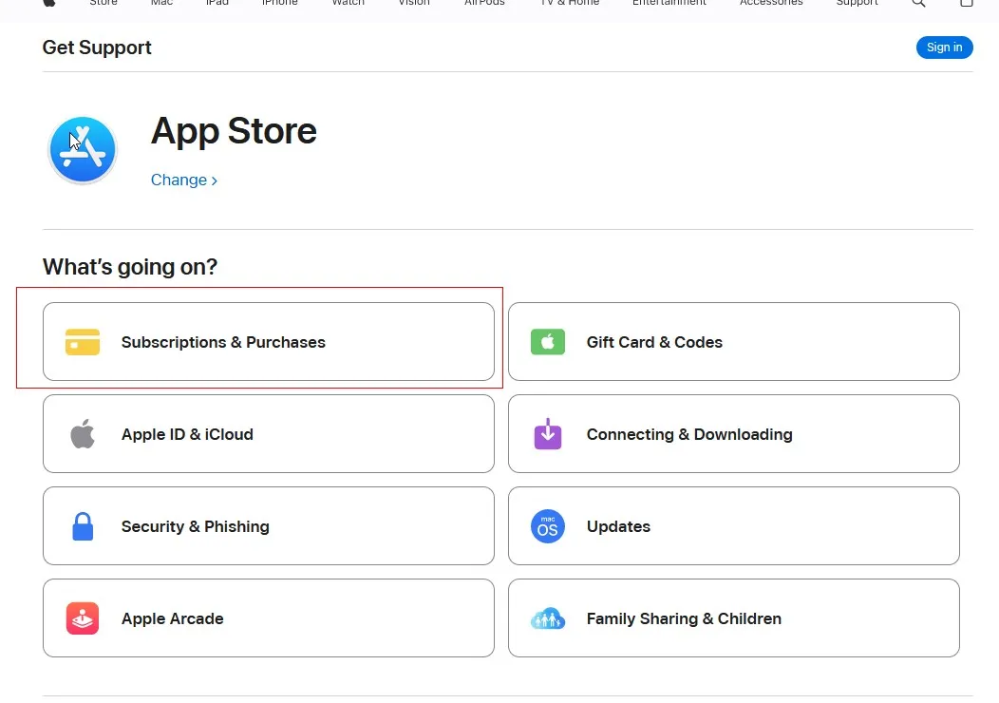Click the Get Support heading link
999x703 pixels.
(x=97, y=47)
